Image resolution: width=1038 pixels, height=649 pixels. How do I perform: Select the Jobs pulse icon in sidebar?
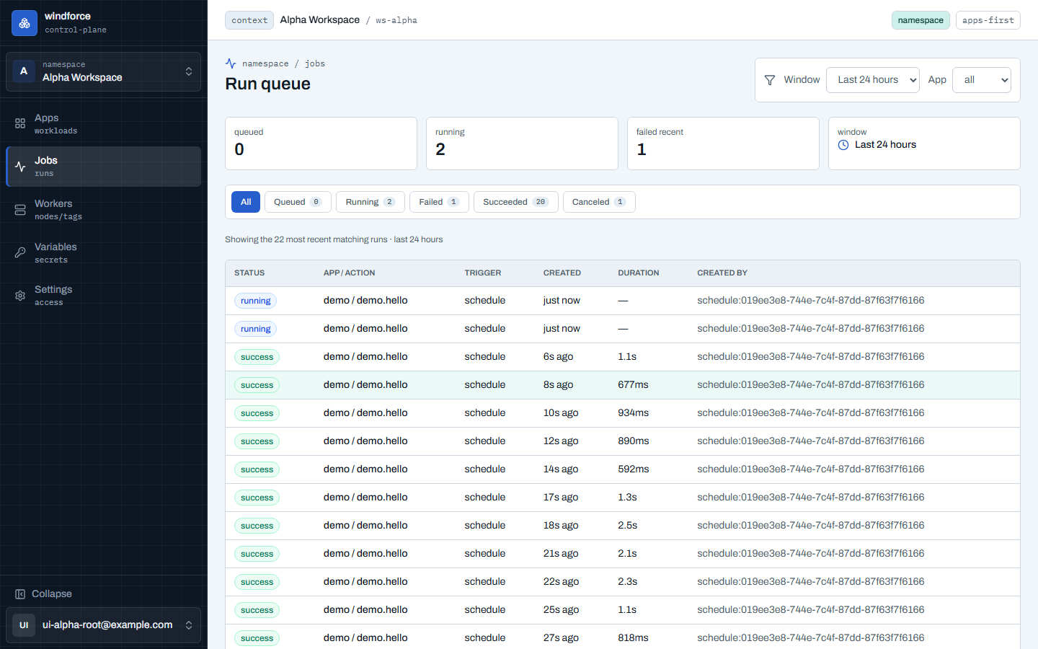pyautogui.click(x=20, y=167)
